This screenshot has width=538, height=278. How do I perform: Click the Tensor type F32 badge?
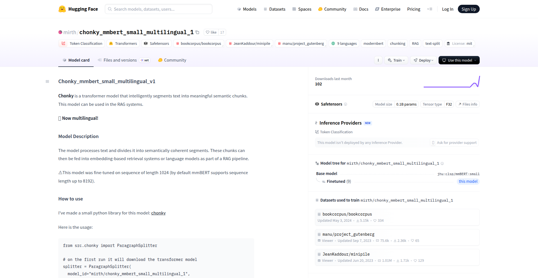coord(437,104)
